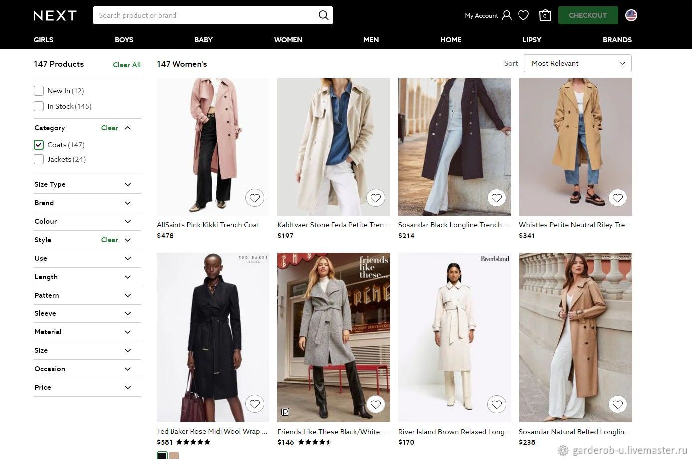Clear the Category filter
This screenshot has height=459, width=692.
pos(110,128)
